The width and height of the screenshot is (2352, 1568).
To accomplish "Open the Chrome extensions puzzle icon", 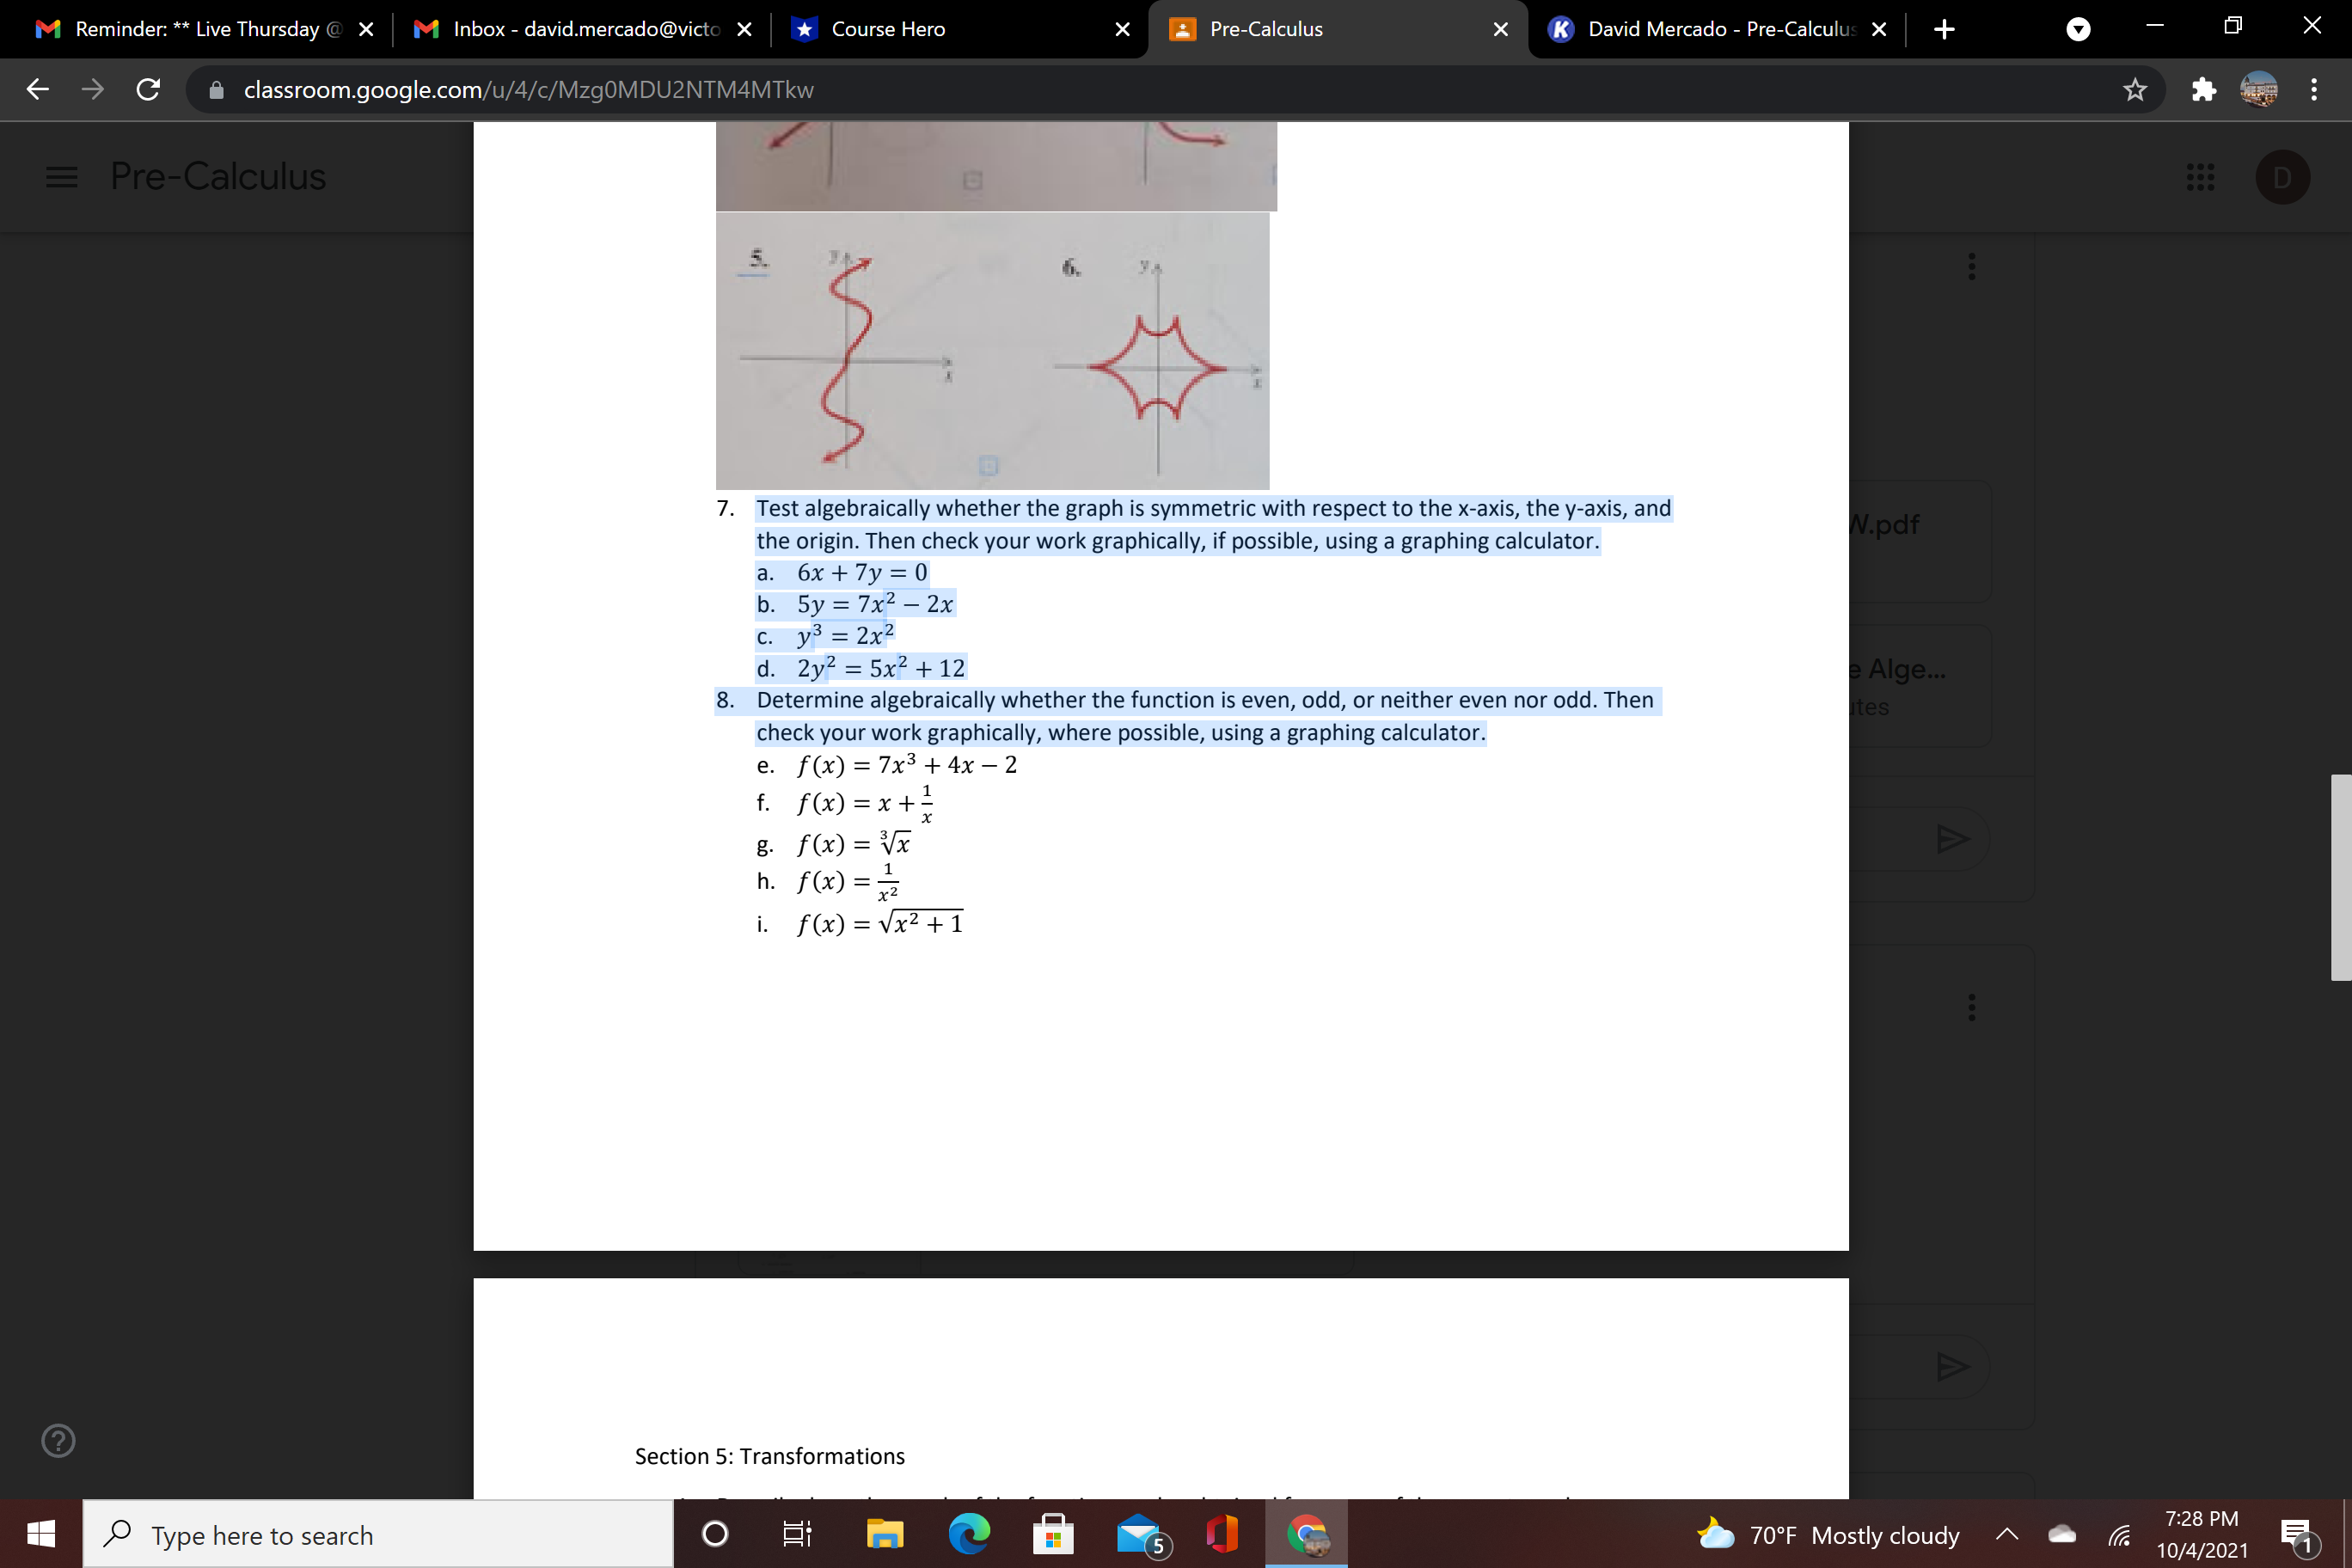I will pyautogui.click(x=2203, y=89).
